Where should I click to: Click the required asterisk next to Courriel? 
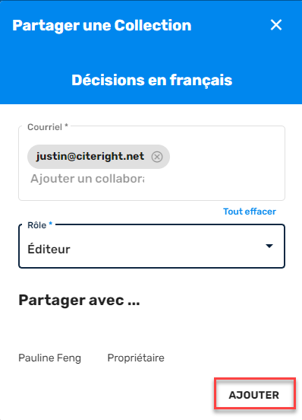click(67, 126)
